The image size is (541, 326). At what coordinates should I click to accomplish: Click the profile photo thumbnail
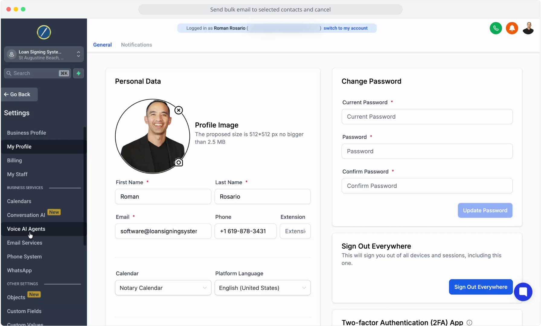[152, 136]
